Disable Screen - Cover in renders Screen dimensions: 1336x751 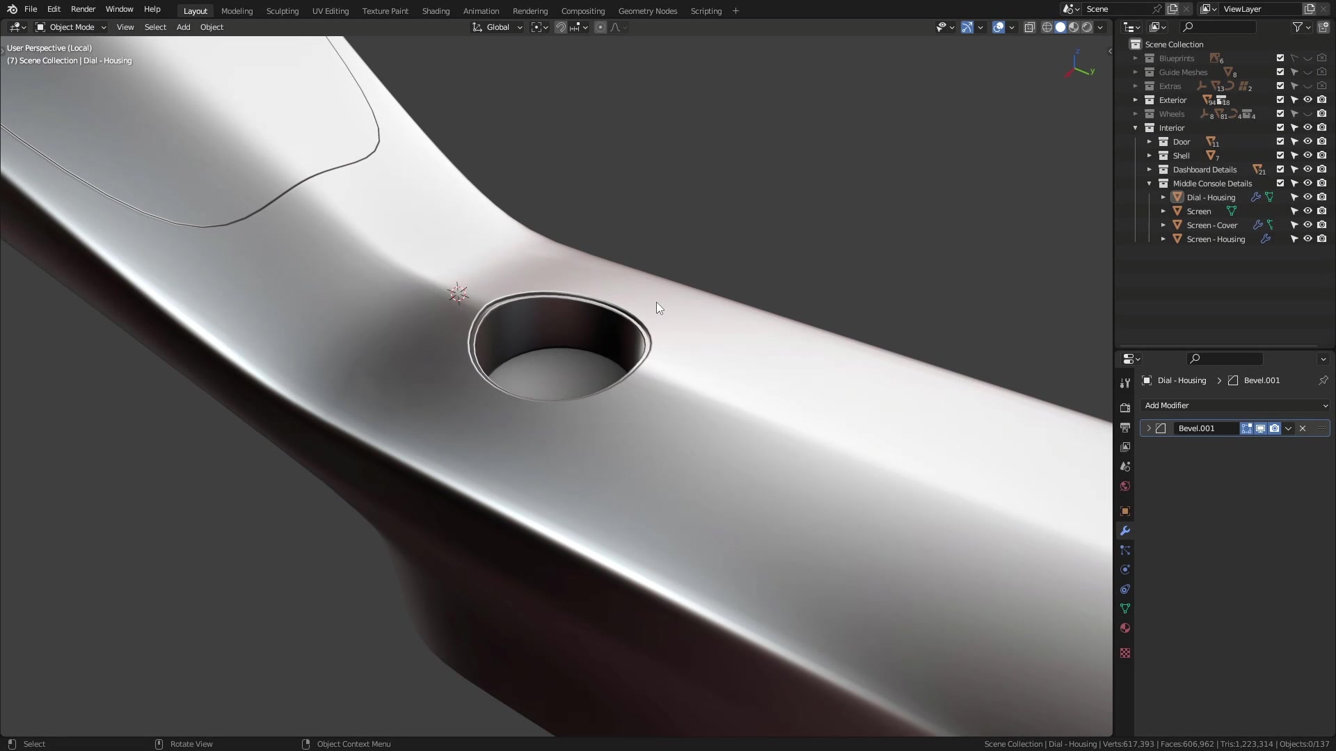[1321, 225]
